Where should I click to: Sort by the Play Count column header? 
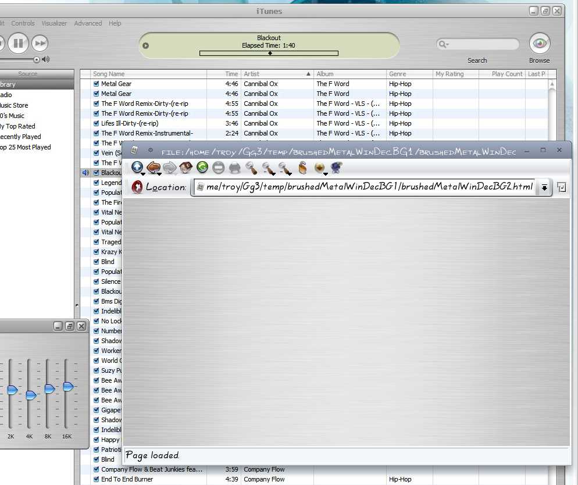click(x=502, y=74)
